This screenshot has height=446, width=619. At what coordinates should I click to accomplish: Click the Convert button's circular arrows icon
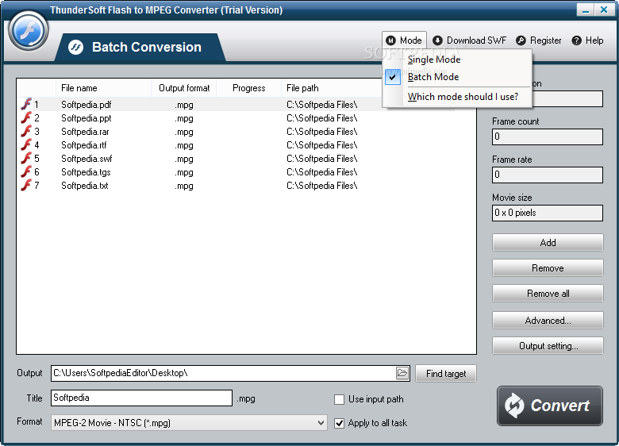click(515, 406)
